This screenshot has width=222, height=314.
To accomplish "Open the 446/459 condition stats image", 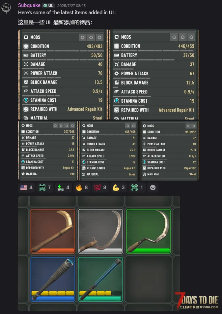I will pyautogui.click(x=154, y=75).
